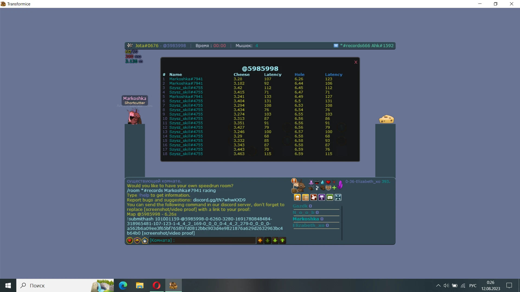
Task: Use the smiling mouse face emote
Action: (x=328, y=188)
